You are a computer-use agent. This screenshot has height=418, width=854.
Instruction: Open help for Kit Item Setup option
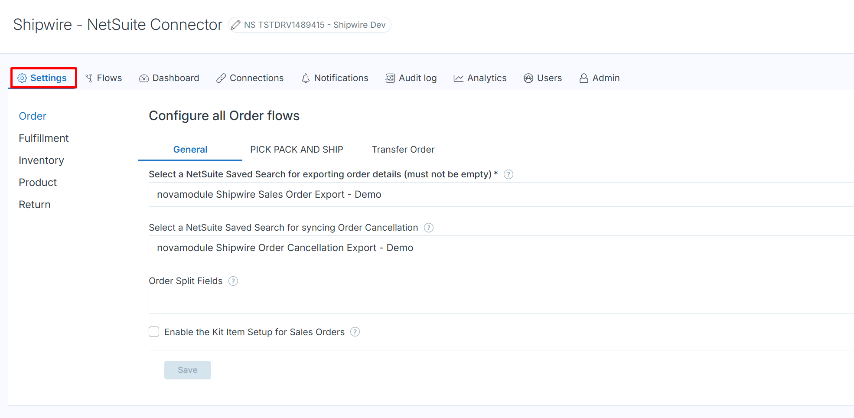tap(355, 332)
